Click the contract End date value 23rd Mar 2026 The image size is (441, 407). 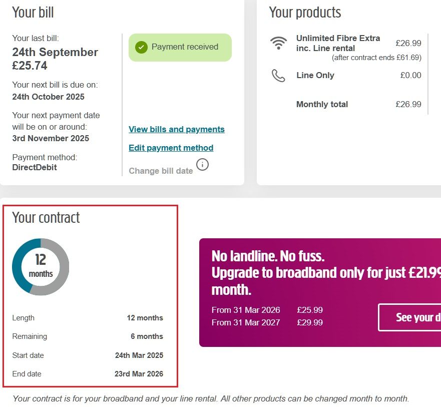pyautogui.click(x=139, y=374)
